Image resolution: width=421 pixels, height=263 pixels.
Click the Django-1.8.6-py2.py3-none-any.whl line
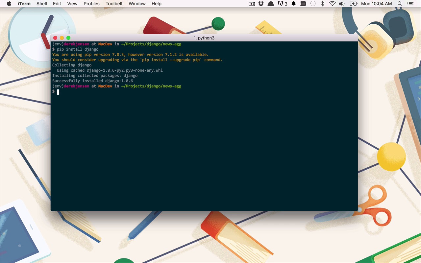pyautogui.click(x=110, y=70)
